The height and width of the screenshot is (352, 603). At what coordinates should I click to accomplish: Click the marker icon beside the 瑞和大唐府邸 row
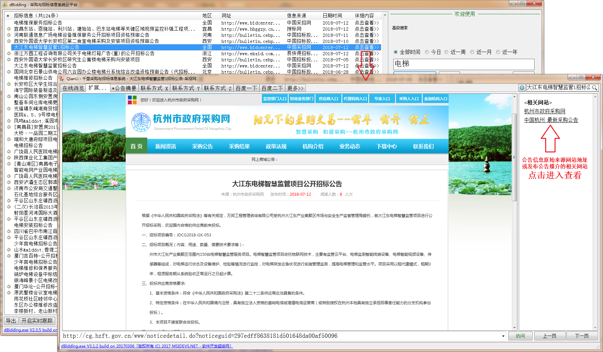coord(9,140)
